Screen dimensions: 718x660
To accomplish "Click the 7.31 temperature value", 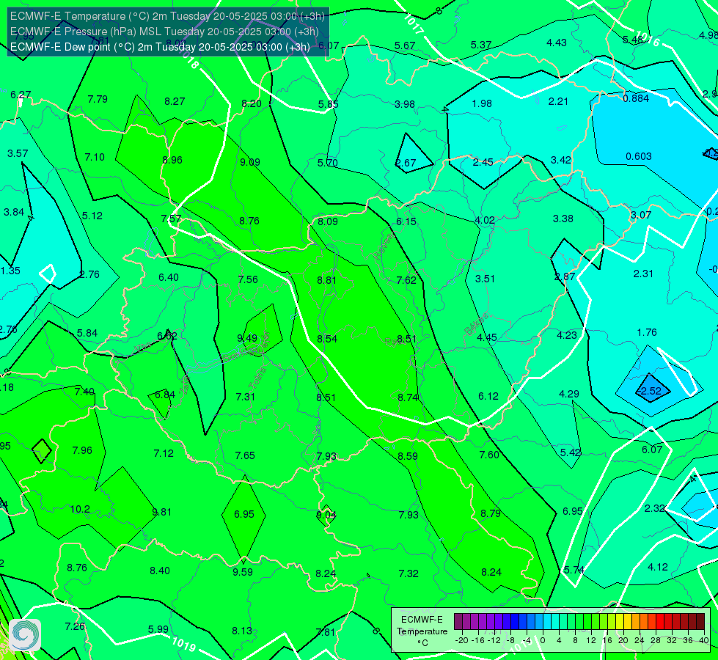I will point(246,397).
